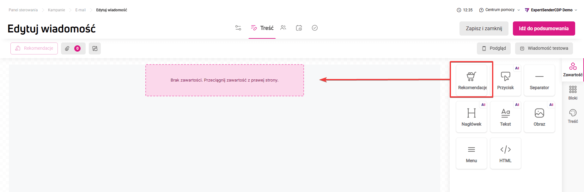Open attachments paperclip button
Screen dimensions: 584x192
73,48
